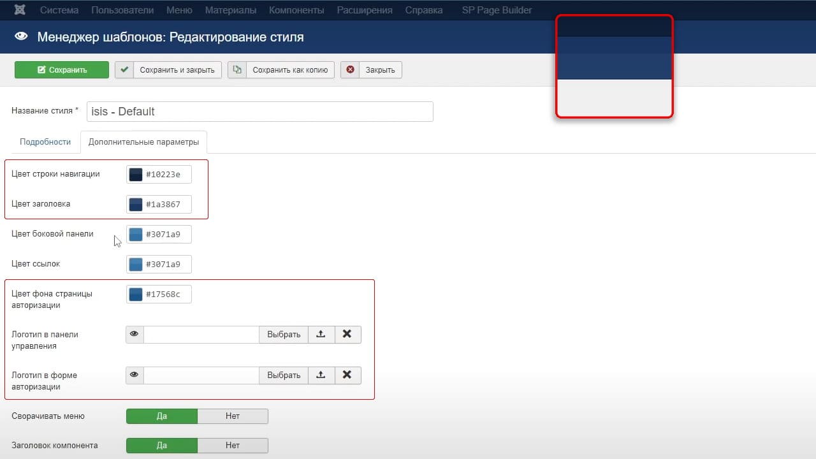Open the Система menu
The image size is (816, 459).
pos(59,10)
